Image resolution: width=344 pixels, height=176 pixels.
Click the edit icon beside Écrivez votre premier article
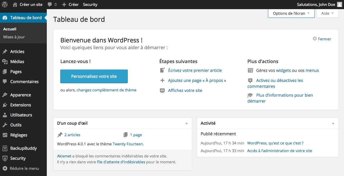pos(162,70)
